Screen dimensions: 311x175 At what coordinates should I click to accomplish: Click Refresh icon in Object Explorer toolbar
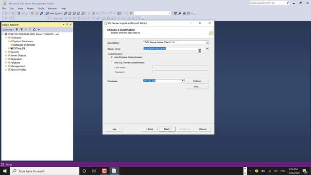click(35, 30)
